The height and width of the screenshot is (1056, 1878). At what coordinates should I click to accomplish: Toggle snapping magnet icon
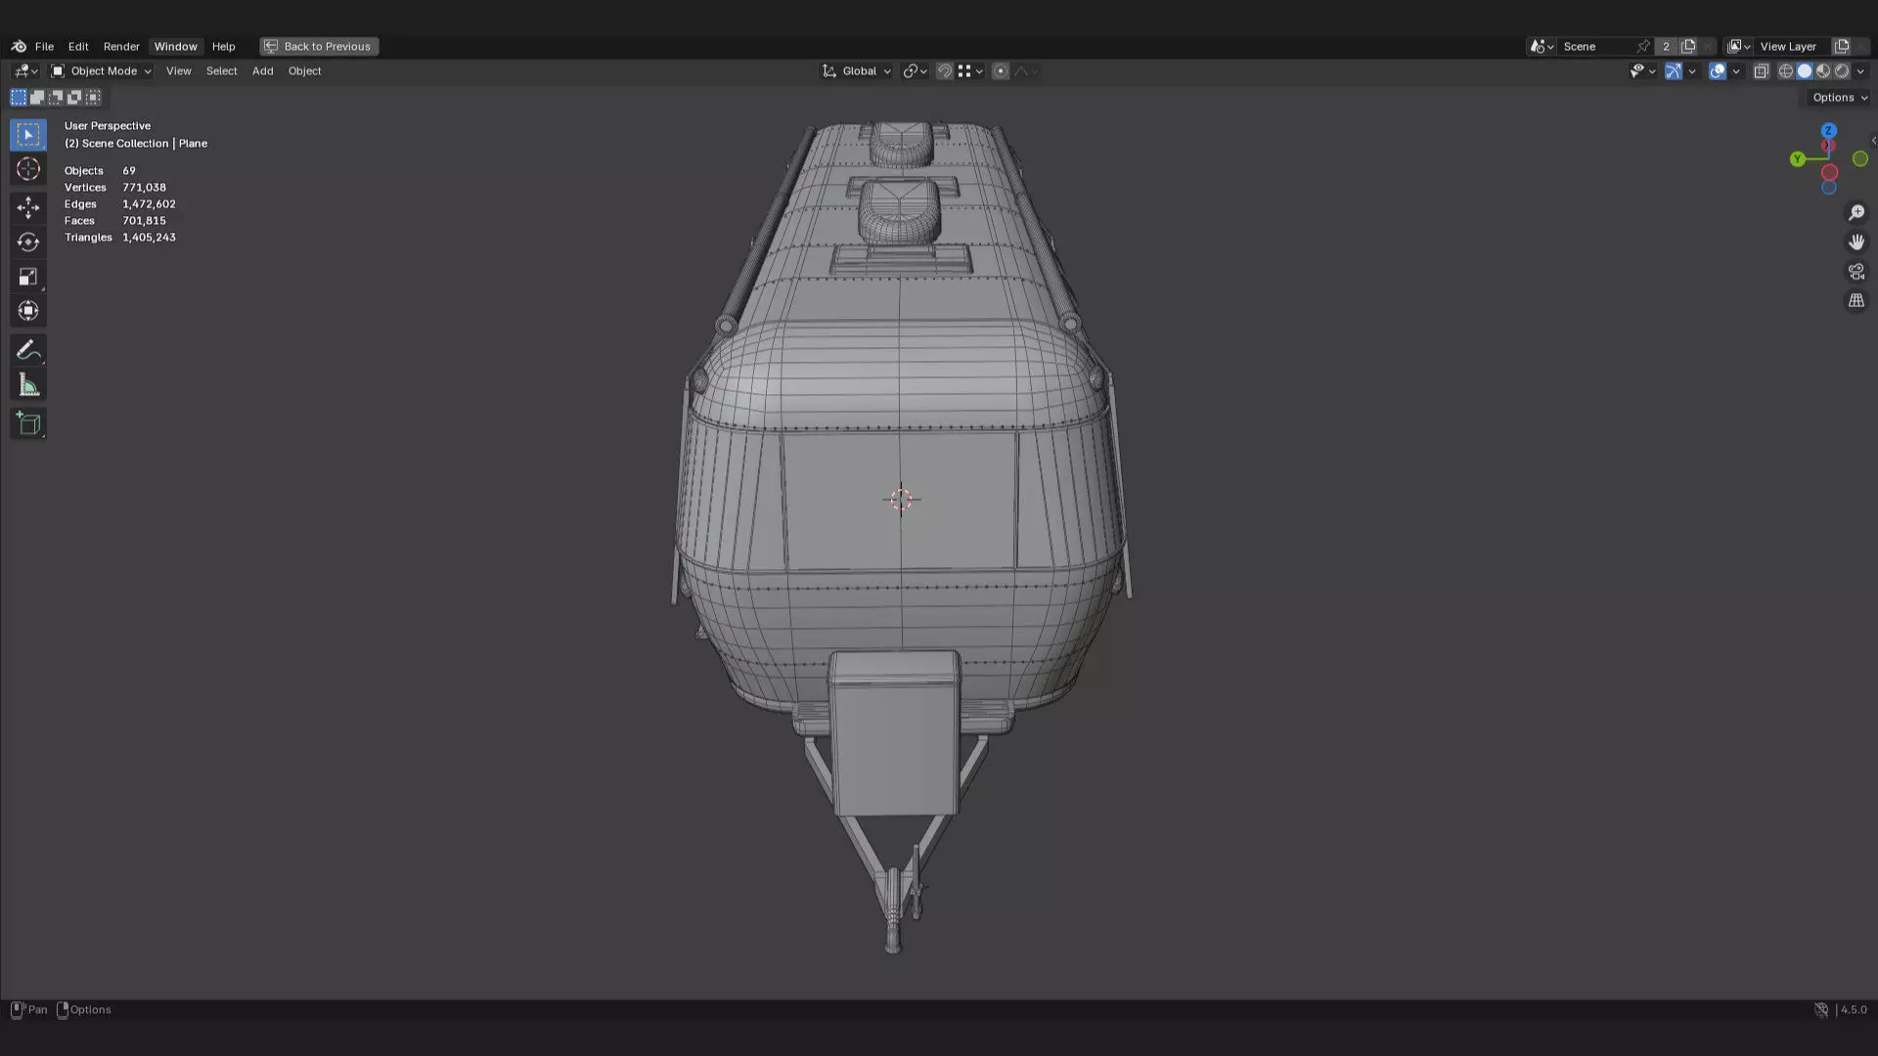click(x=945, y=71)
